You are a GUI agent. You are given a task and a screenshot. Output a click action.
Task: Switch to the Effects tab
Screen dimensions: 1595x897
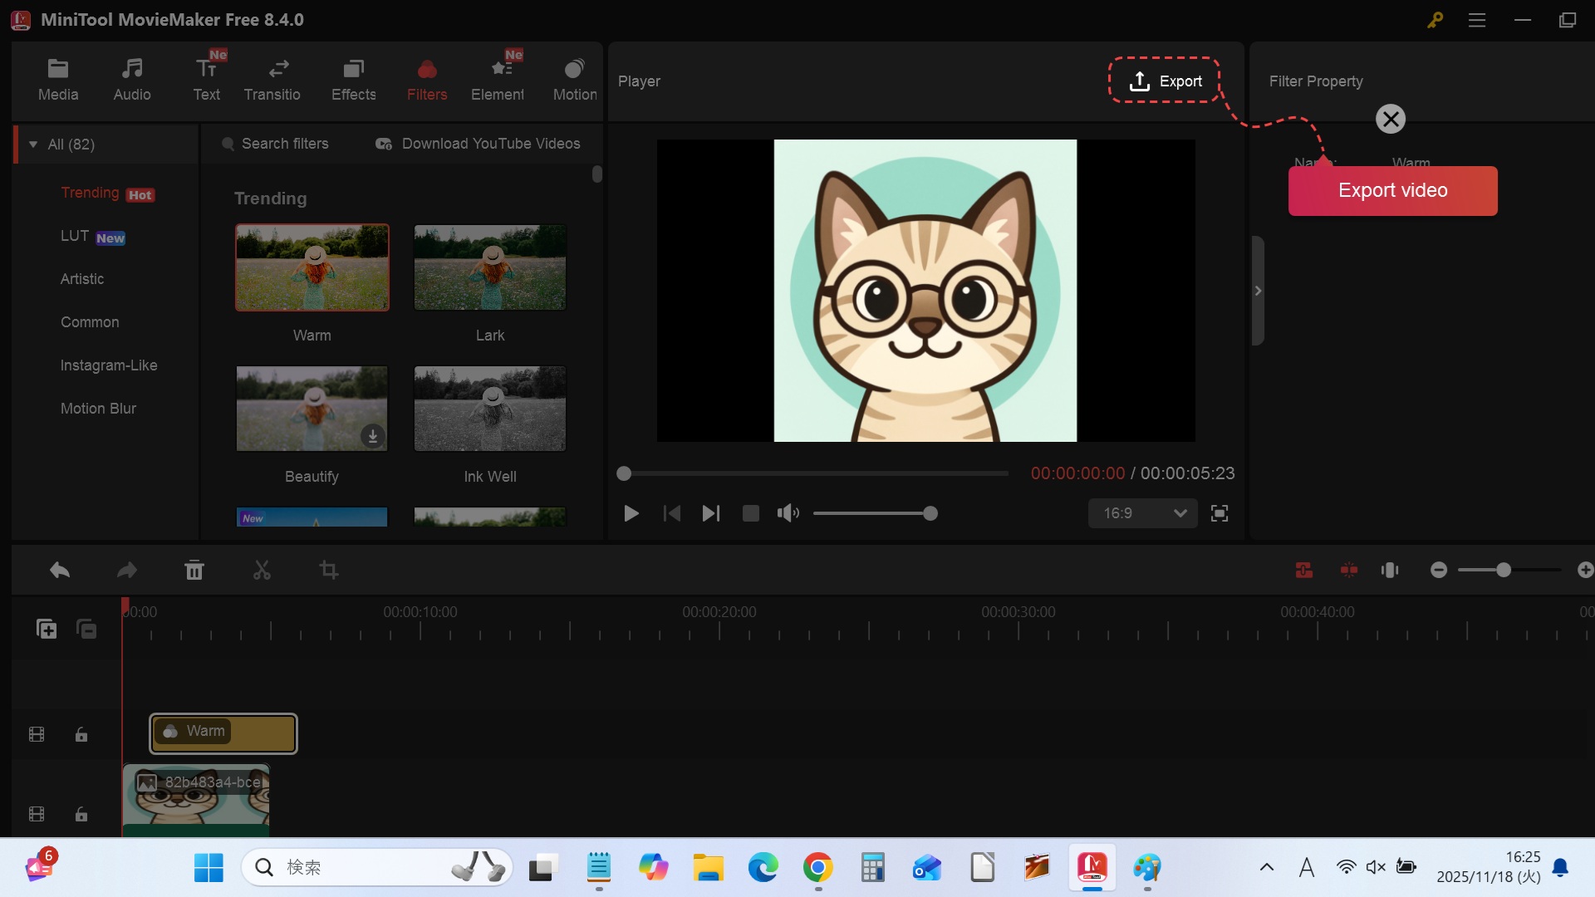pos(353,80)
